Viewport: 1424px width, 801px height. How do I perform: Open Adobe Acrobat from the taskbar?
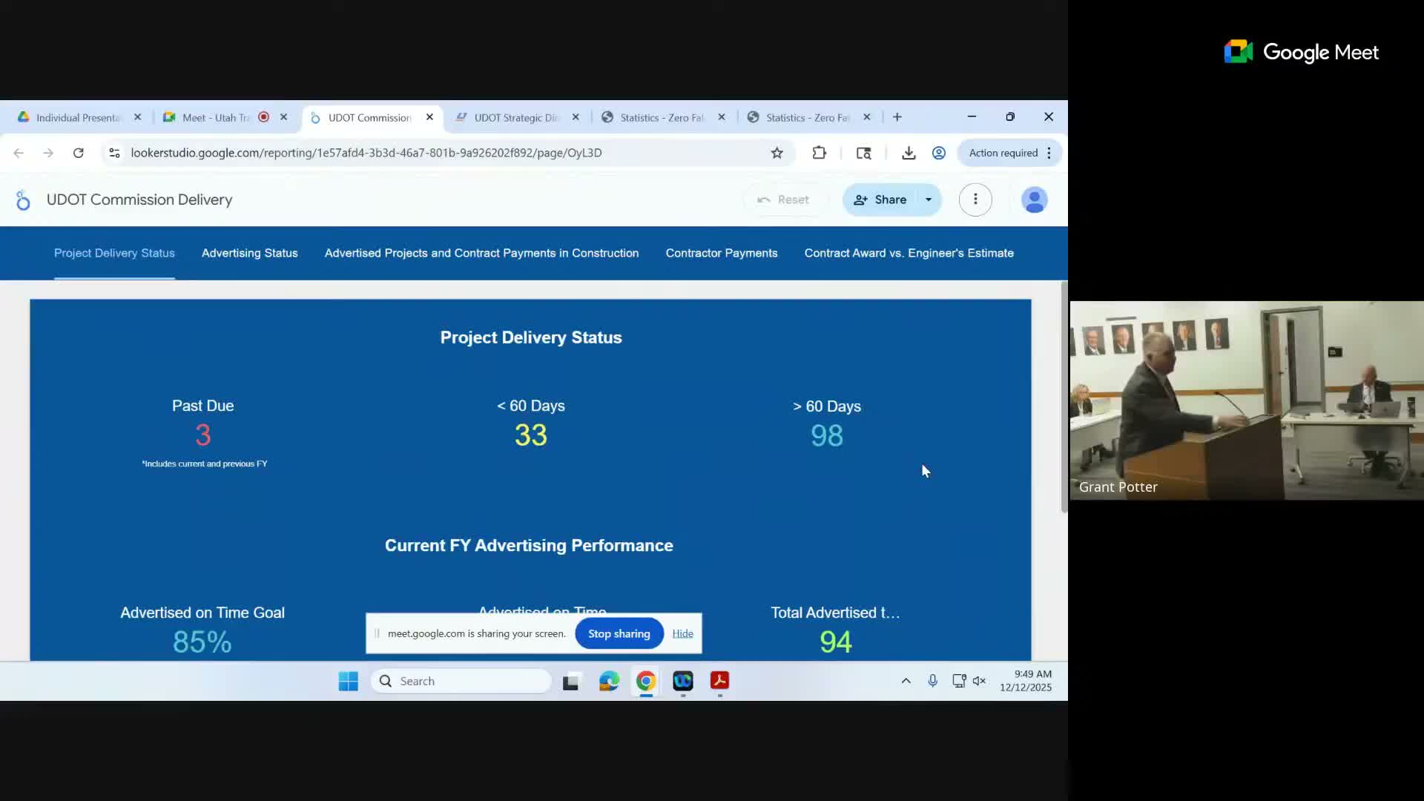719,681
